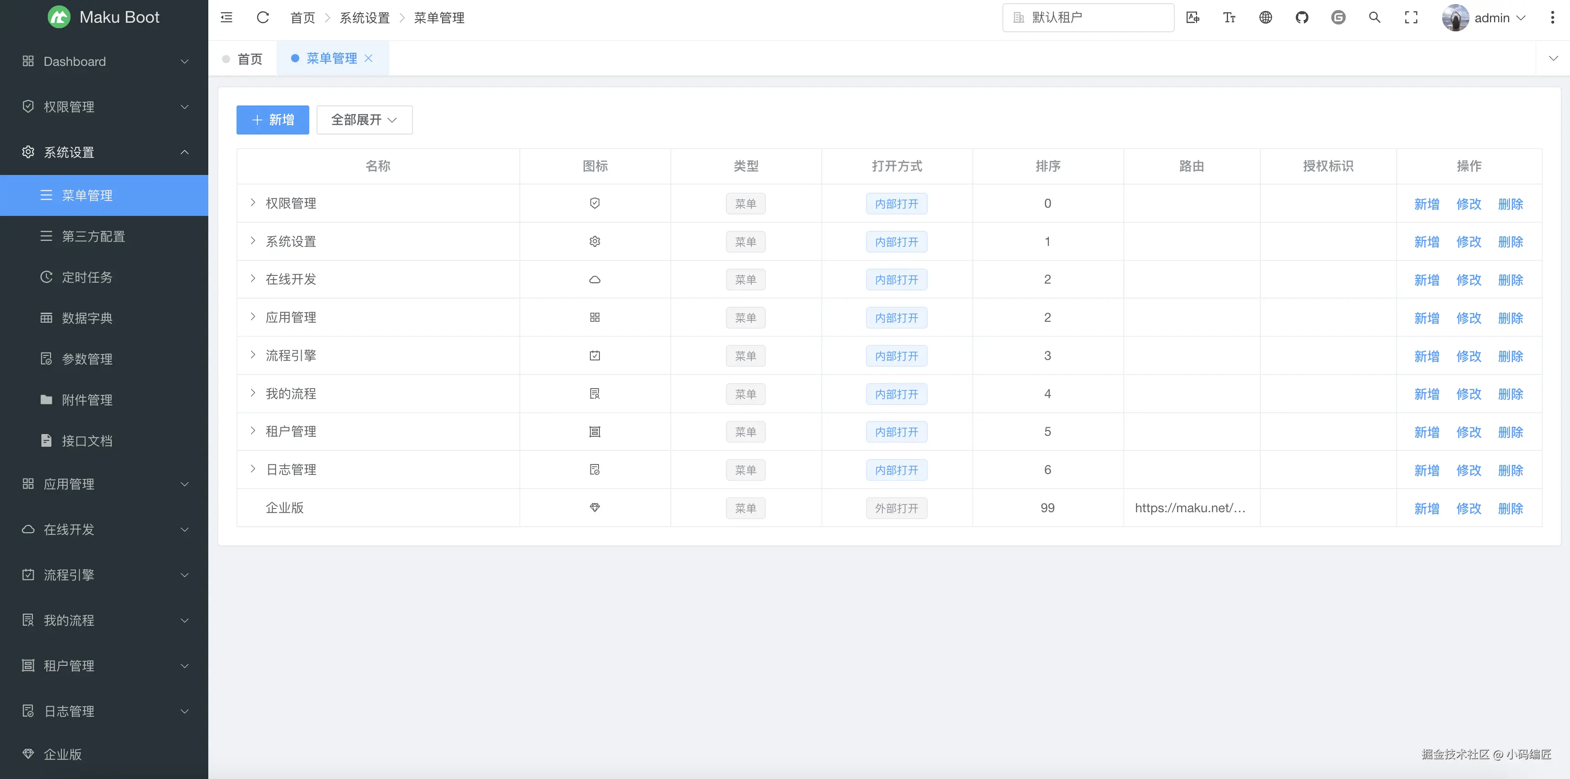Viewport: 1570px width, 779px height.
Task: Click 删除 for the 企业版 row
Action: coord(1510,508)
